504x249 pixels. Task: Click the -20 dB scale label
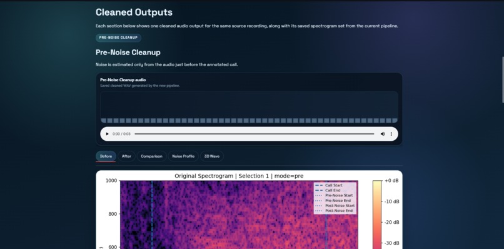(391, 222)
